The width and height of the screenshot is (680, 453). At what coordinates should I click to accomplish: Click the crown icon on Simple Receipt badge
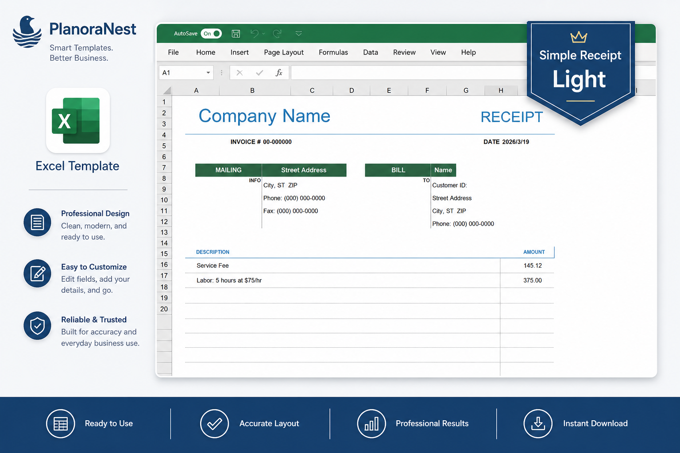[579, 37]
